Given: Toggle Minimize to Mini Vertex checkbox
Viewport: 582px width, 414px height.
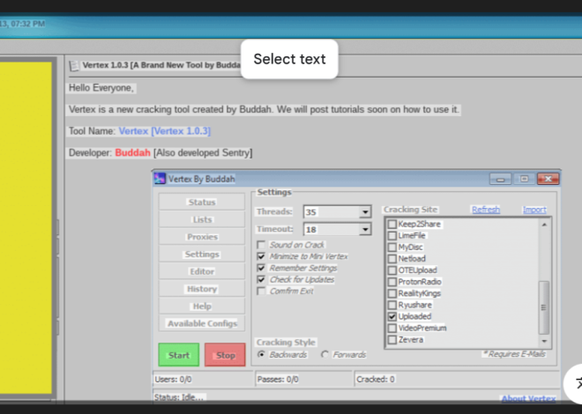Looking at the screenshot, I should (x=261, y=256).
